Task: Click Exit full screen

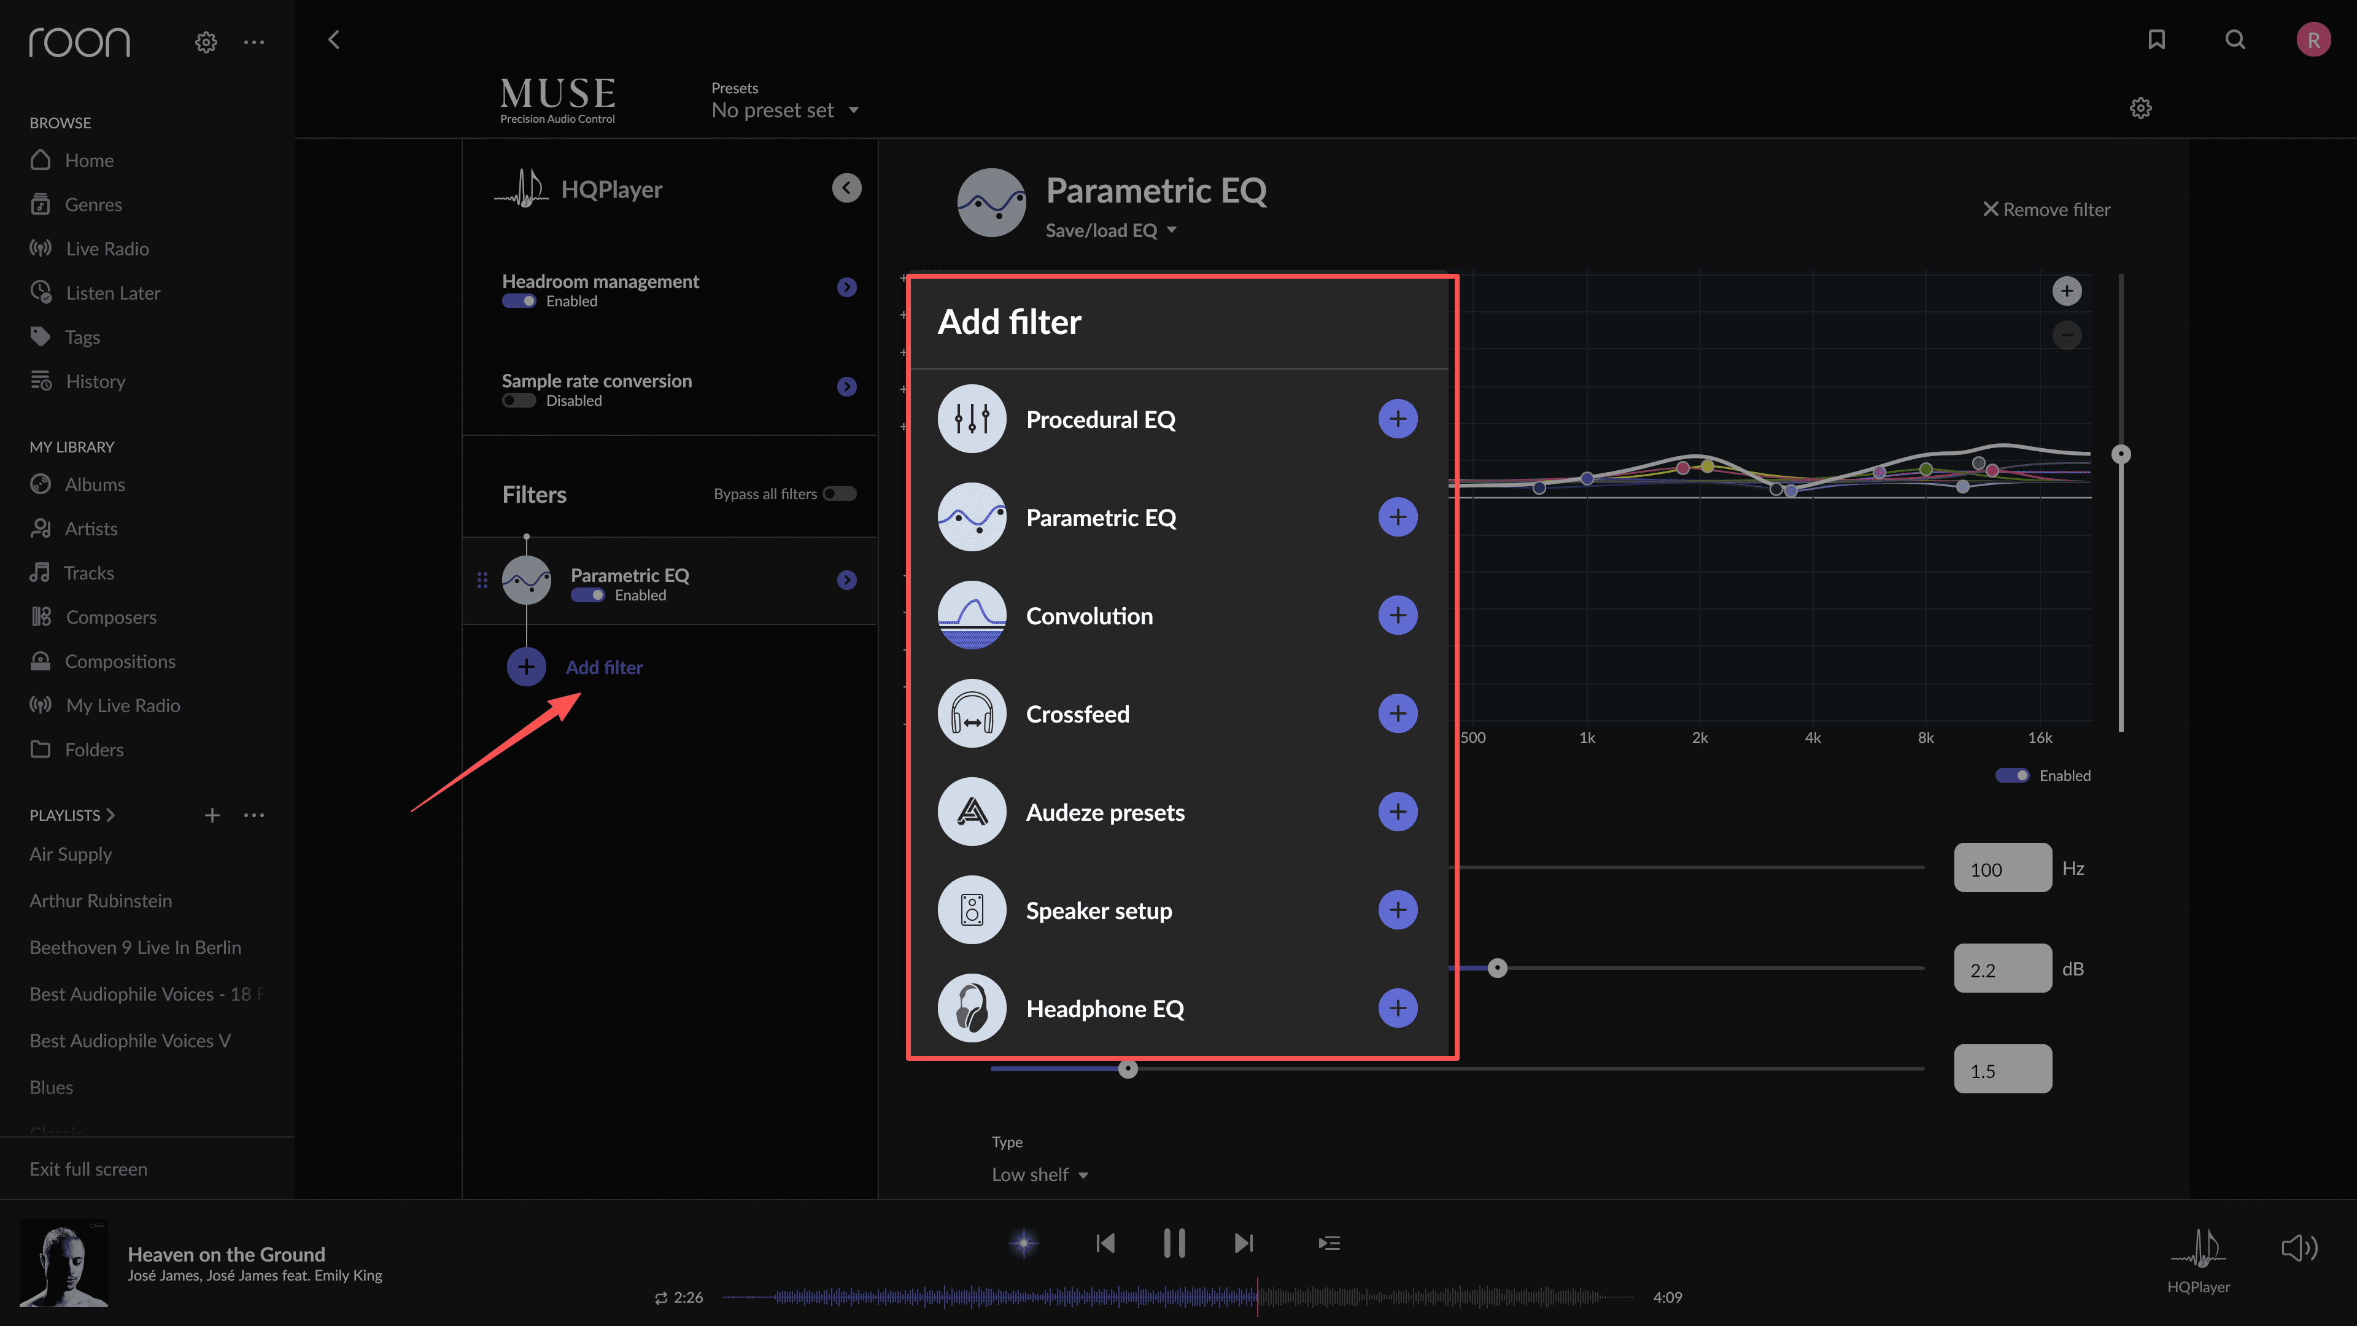Action: 88,1169
